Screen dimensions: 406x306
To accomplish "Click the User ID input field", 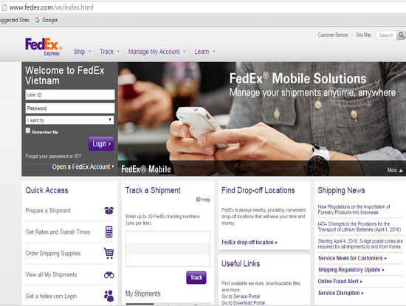I will tap(70, 94).
